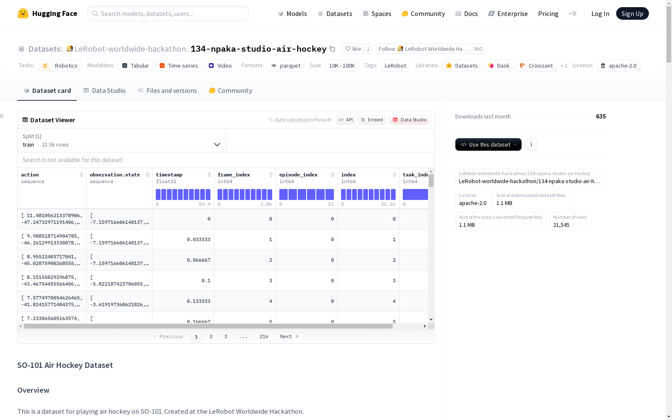Jump to page 216 of the table
Image resolution: width=672 pixels, height=420 pixels.
pos(264,336)
